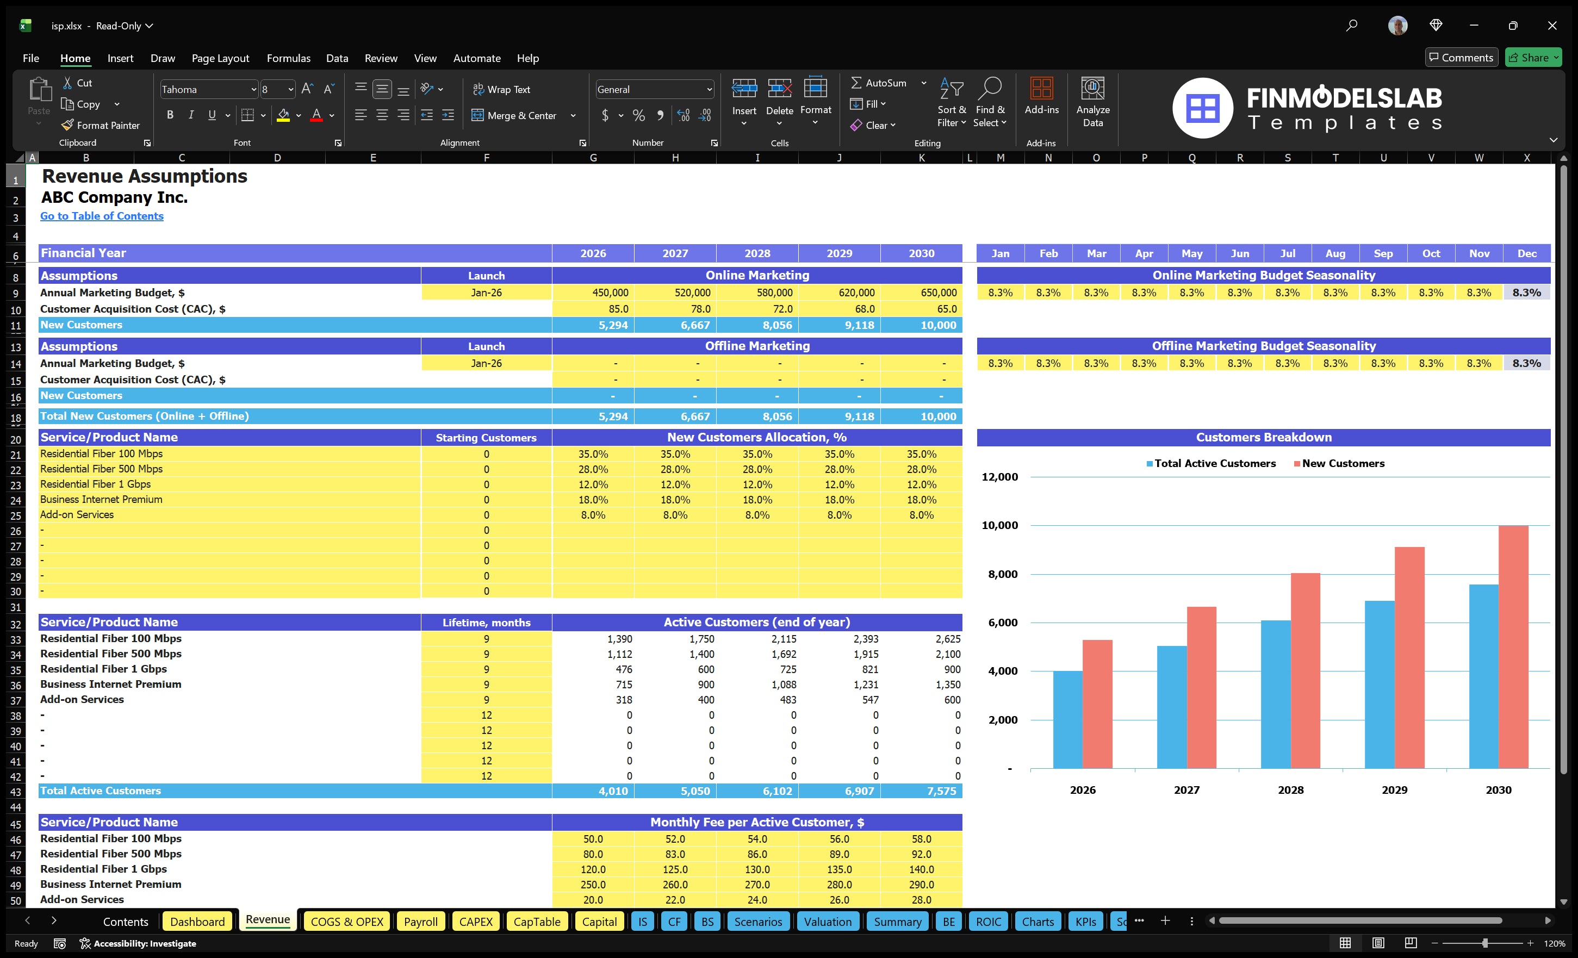
Task: Toggle italic formatting
Action: 190,115
